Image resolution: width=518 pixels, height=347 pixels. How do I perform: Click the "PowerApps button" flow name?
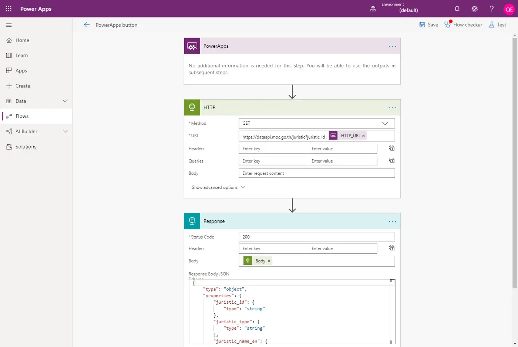click(117, 25)
